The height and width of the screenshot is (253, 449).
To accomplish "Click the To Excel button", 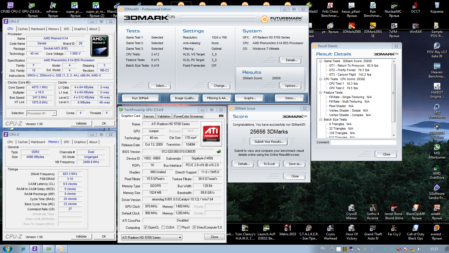I will (269, 164).
